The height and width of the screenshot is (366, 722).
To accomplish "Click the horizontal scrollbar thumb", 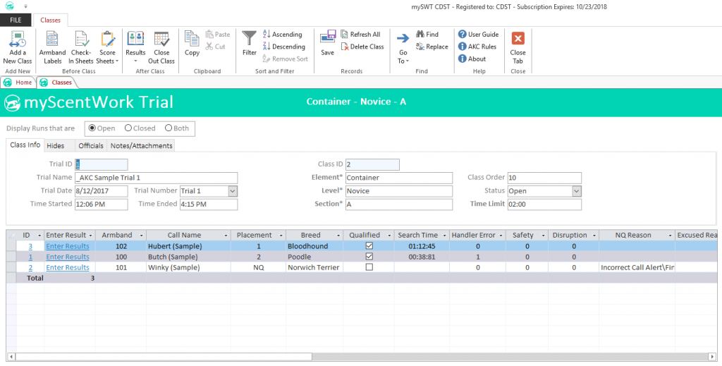I will (x=164, y=357).
